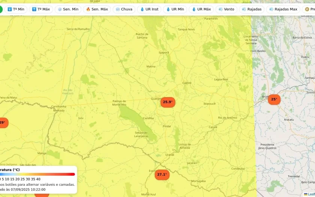Click the Ibiassucê label
Screen dimensions: 315x197
pyautogui.click(x=210, y=104)
